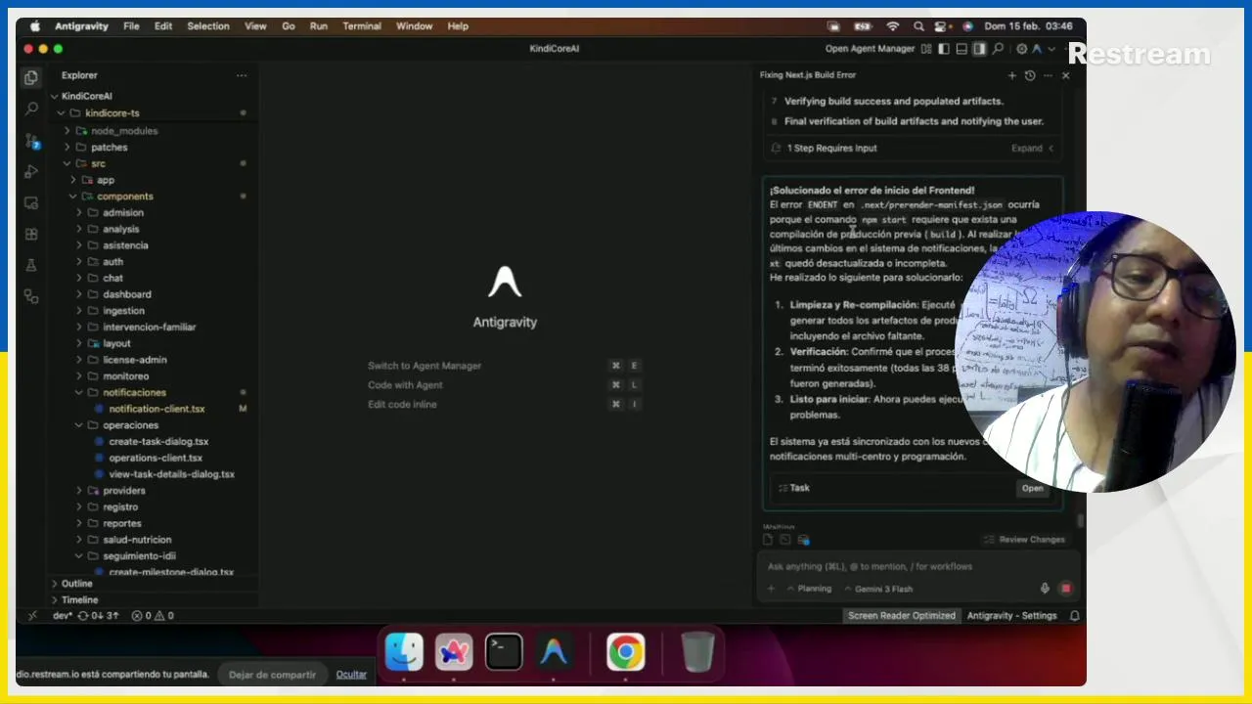
Task: Open the Selection menu
Action: [x=208, y=26]
